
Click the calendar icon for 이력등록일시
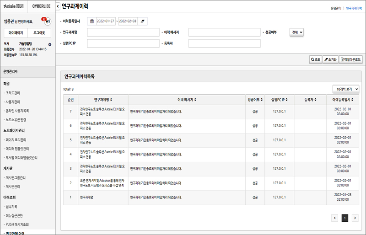tap(92, 21)
